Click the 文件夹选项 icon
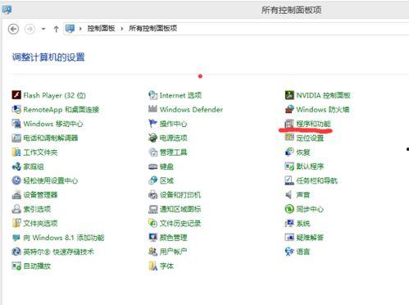Image resolution: width=409 pixels, height=305 pixels. (x=16, y=223)
